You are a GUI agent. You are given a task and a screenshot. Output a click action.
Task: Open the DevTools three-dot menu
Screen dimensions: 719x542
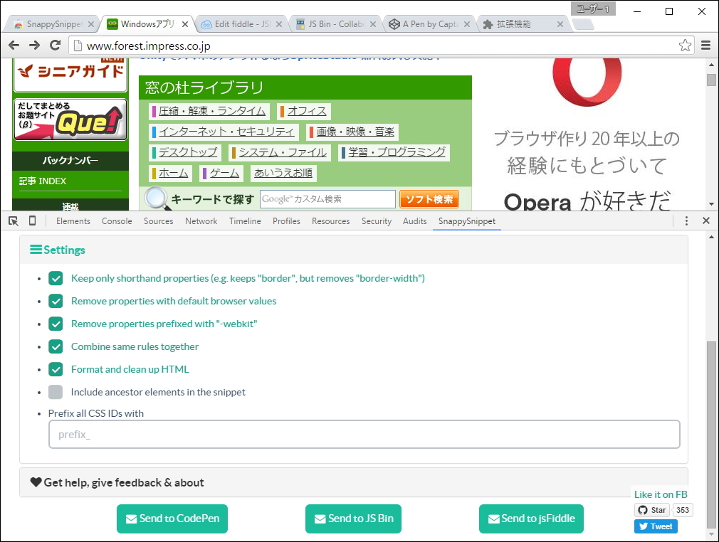(686, 220)
